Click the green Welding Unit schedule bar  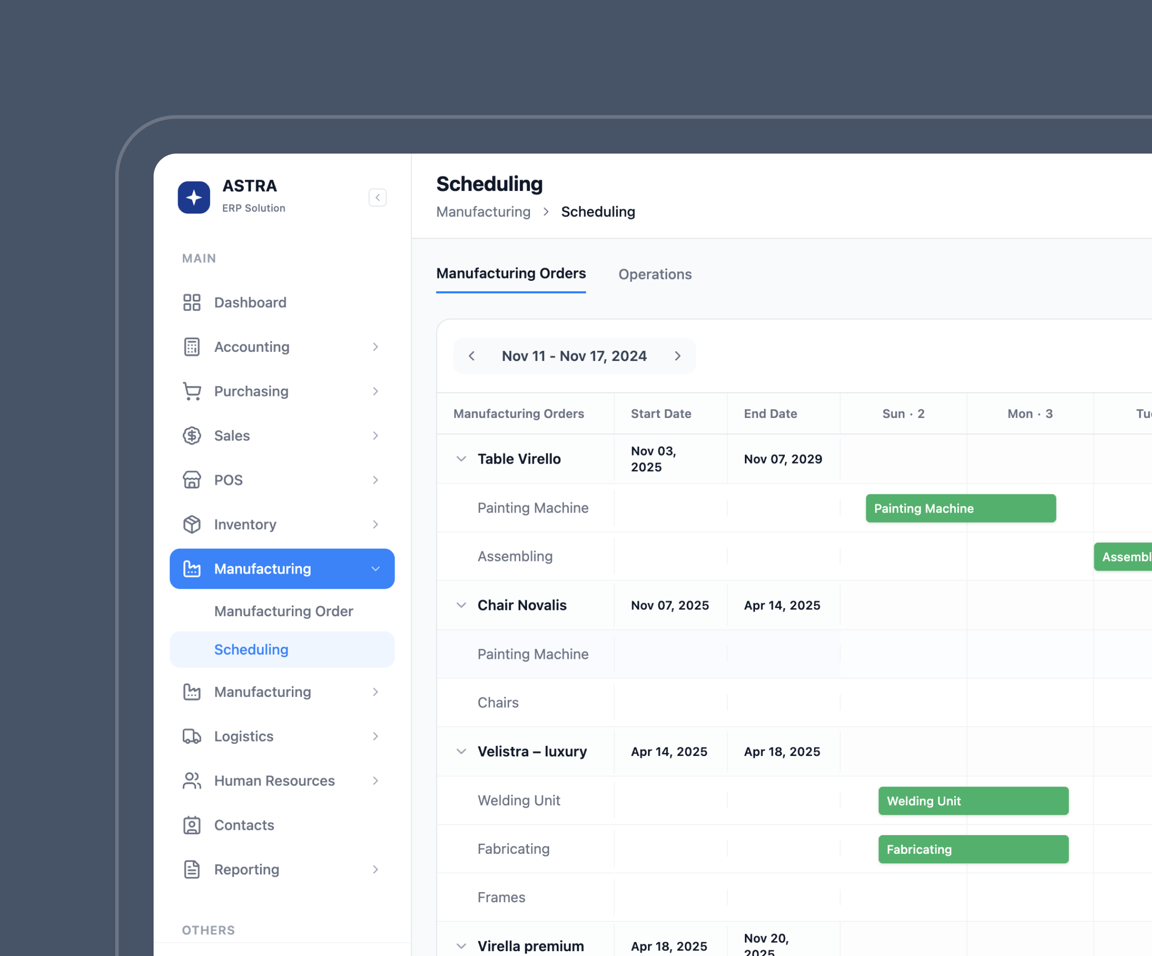[972, 801]
